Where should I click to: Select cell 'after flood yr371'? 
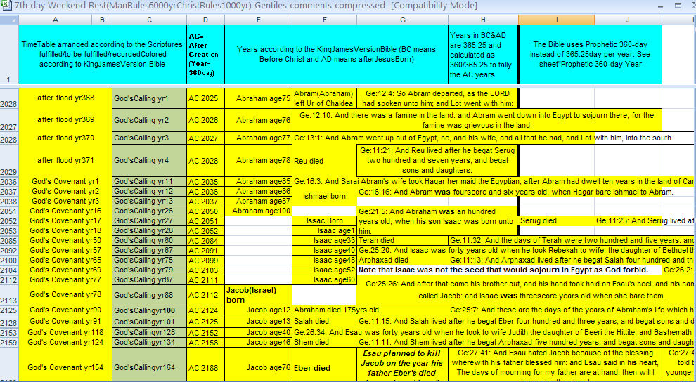(x=65, y=160)
